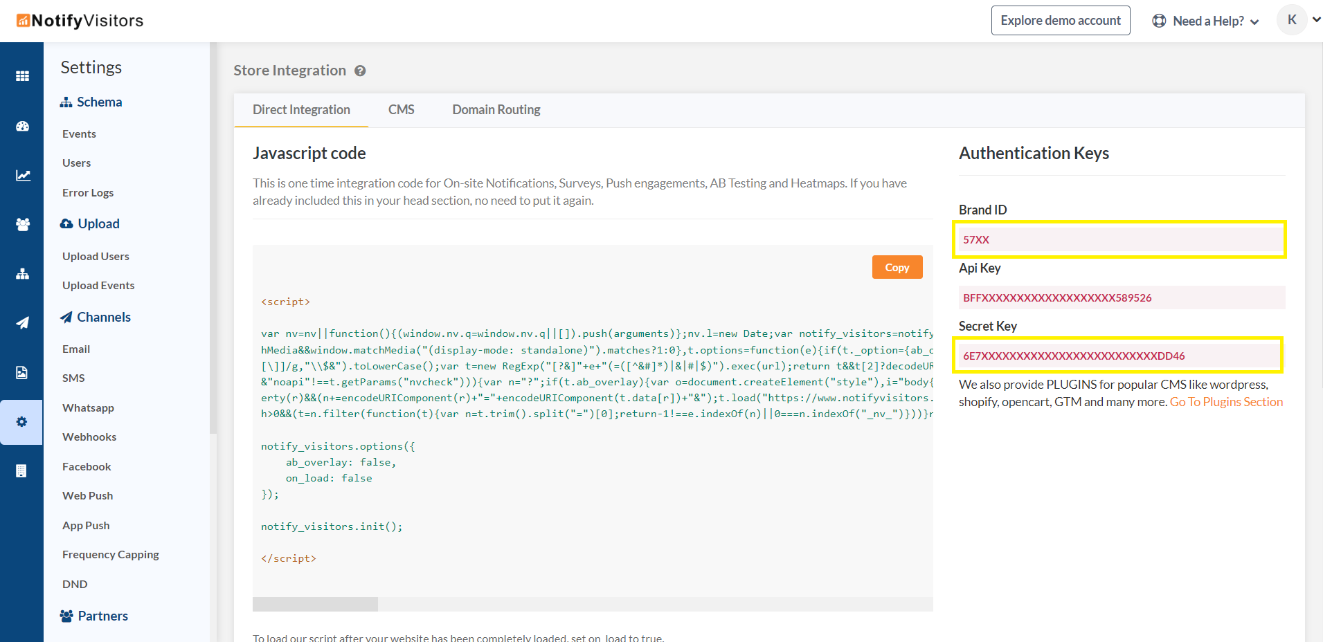Open the document list sidebar icon

(x=21, y=471)
